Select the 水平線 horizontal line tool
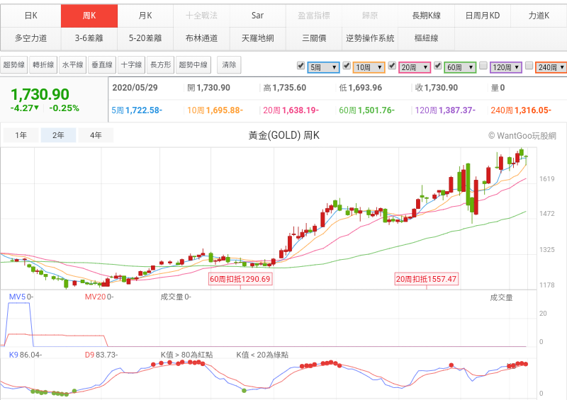Screen dimensions: 567x400 [72, 65]
